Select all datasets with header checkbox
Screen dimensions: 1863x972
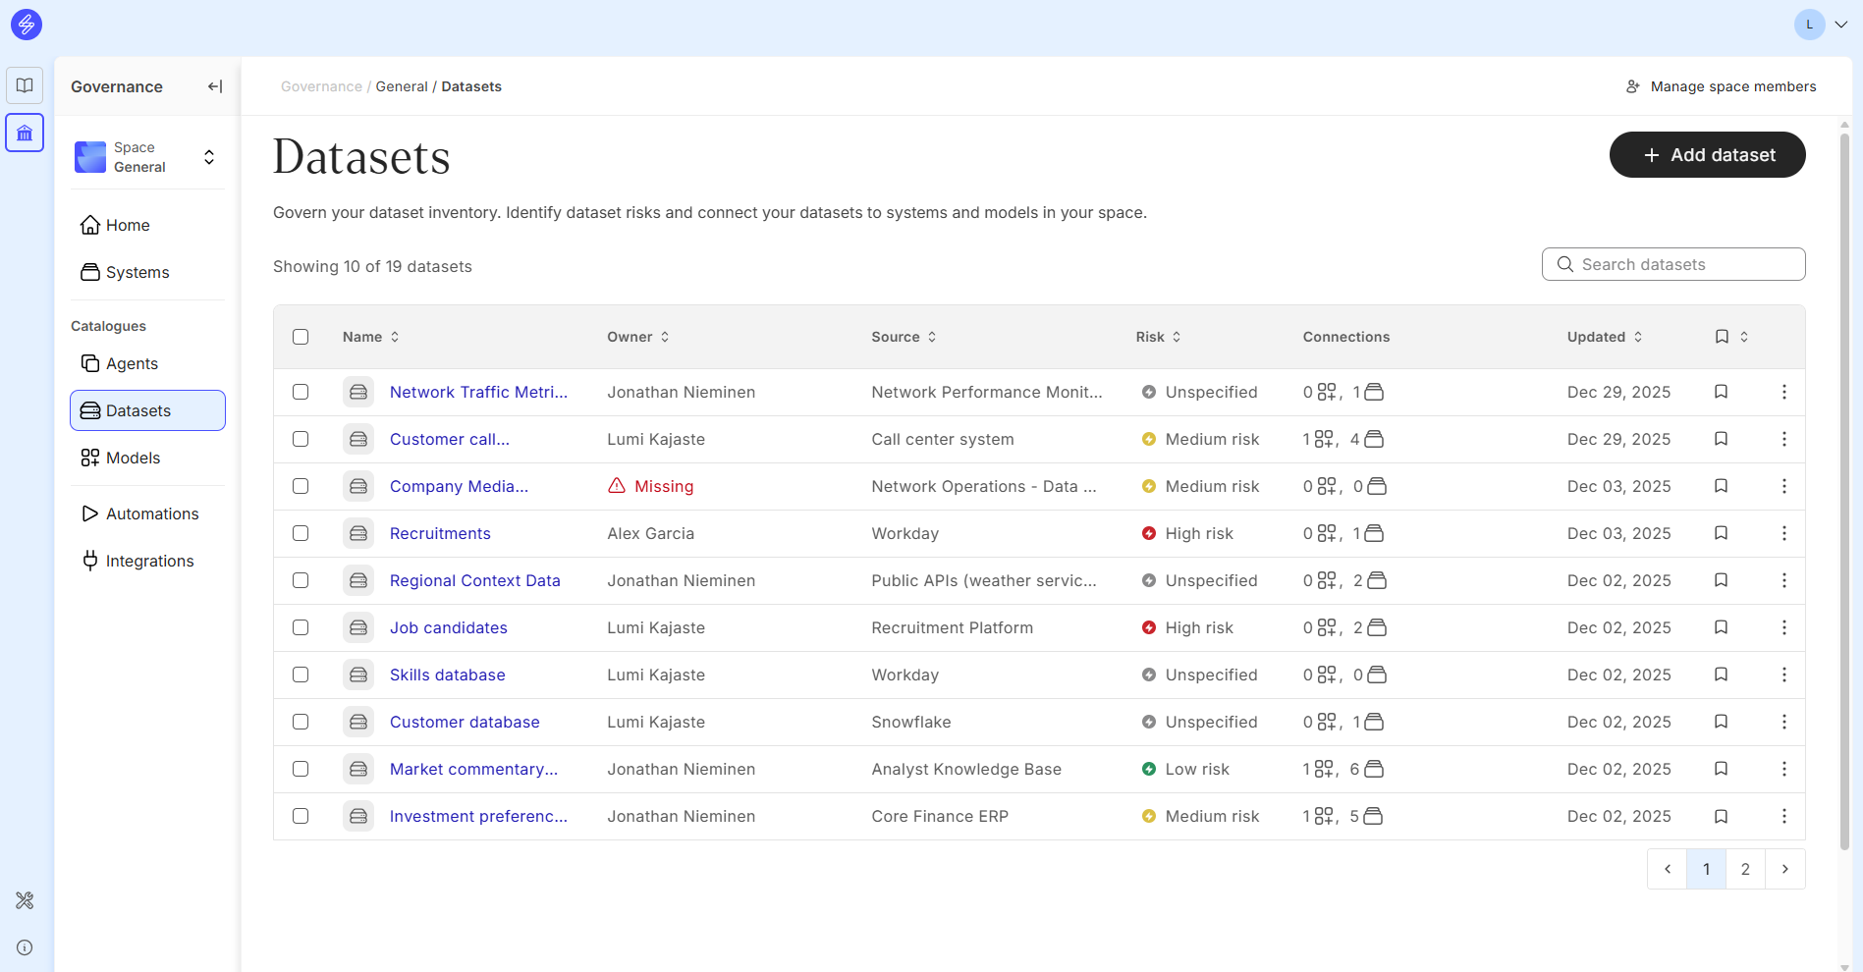pyautogui.click(x=301, y=337)
